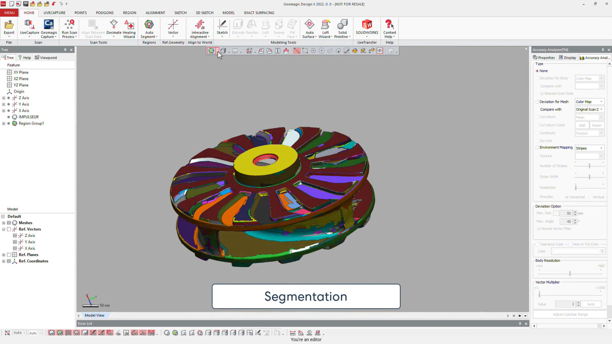The width and height of the screenshot is (612, 344).
Task: Open the Viewpoint tab in Tree panel
Action: [x=46, y=57]
